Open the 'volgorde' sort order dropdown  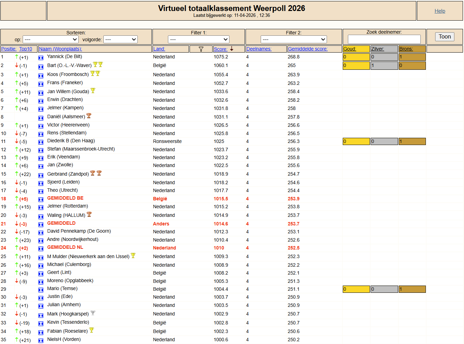pyautogui.click(x=121, y=40)
